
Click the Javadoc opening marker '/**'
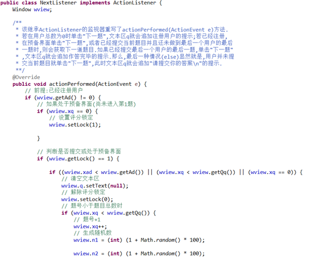(17, 23)
